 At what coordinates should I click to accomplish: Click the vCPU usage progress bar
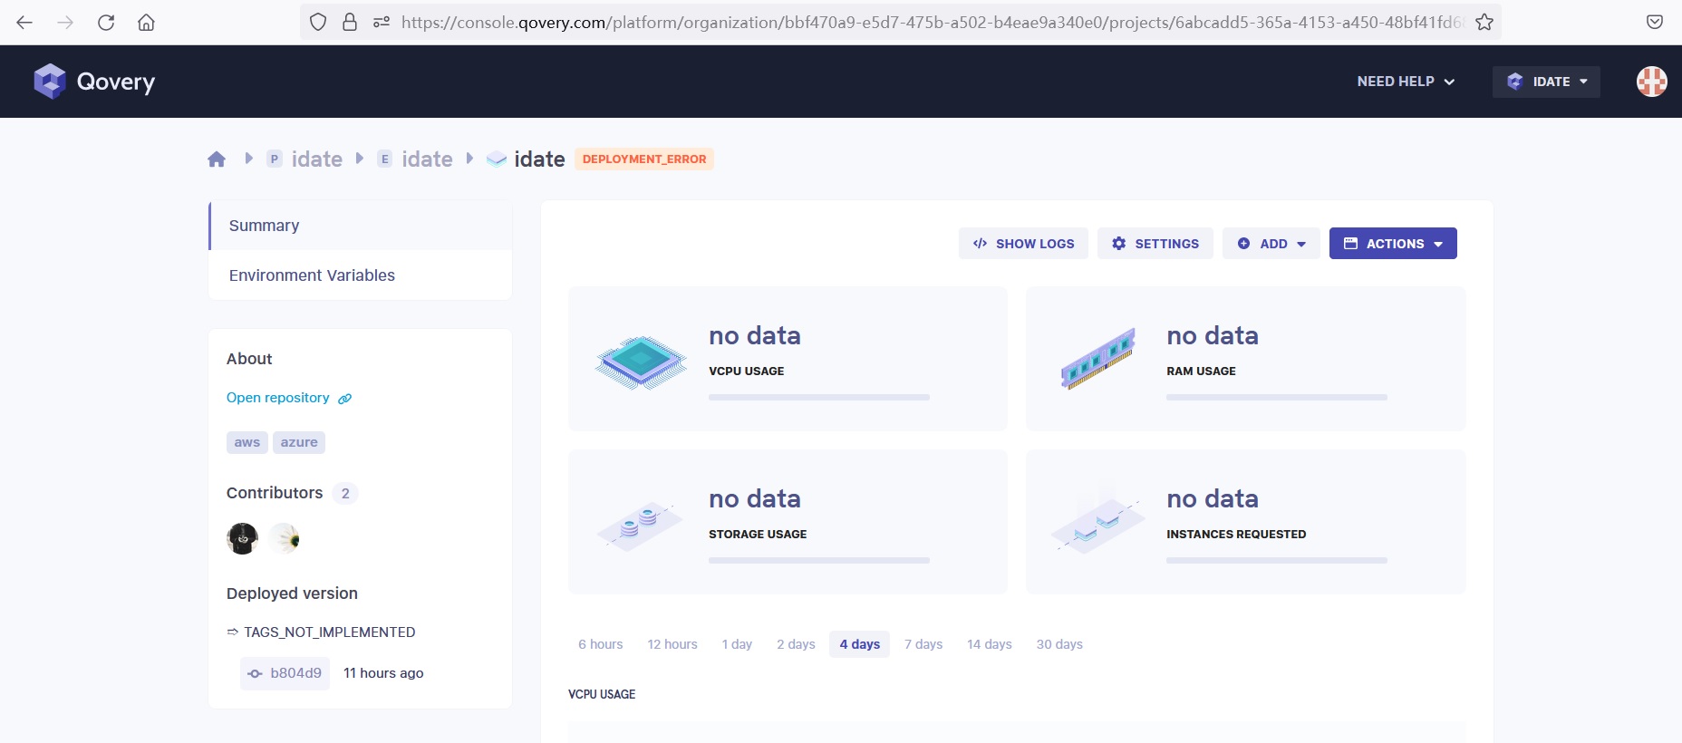819,397
